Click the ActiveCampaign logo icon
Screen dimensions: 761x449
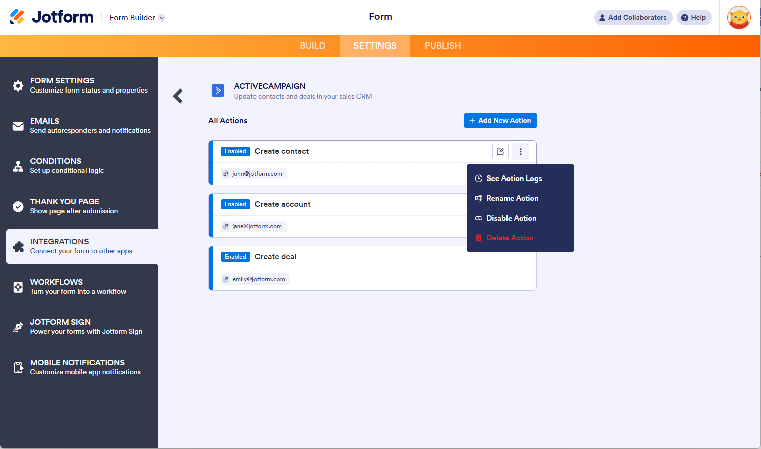(218, 91)
